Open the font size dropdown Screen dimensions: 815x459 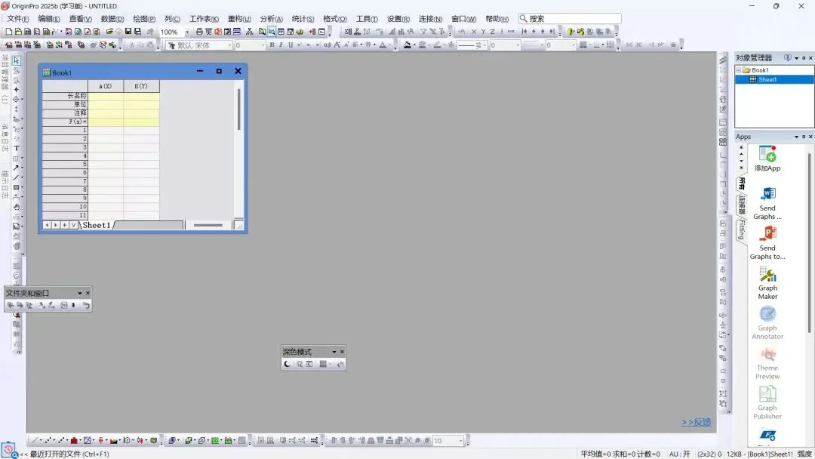[x=263, y=45]
